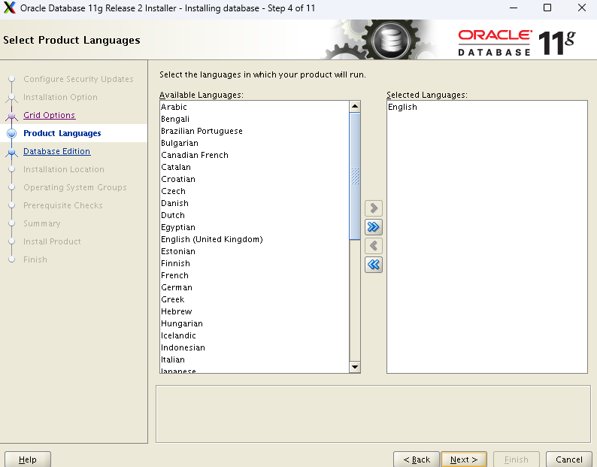
Task: Click the Available Languages scrollbar thumb
Action: [355, 176]
